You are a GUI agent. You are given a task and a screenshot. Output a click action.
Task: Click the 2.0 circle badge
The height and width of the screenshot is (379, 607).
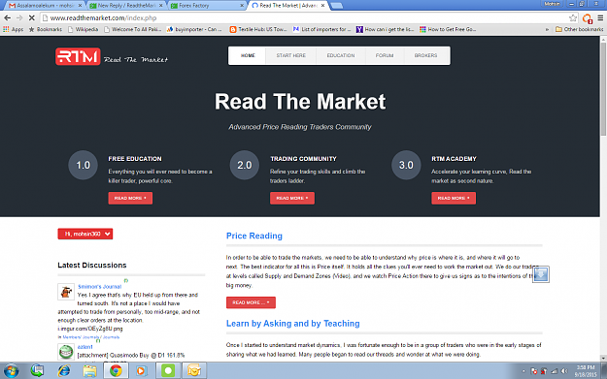(x=245, y=165)
